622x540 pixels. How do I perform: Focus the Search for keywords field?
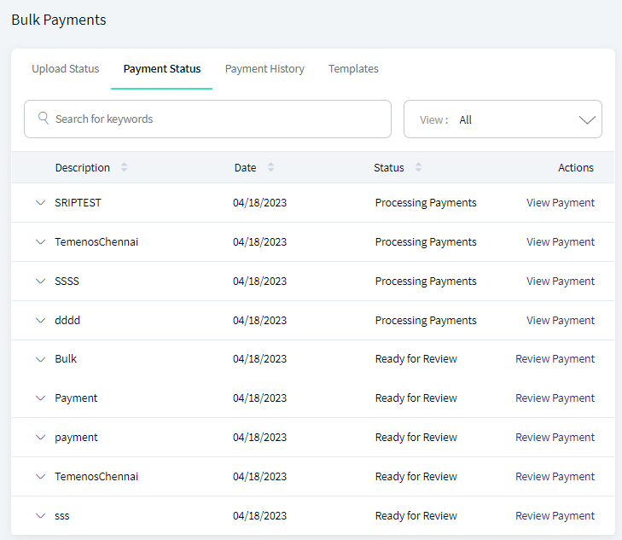click(207, 119)
